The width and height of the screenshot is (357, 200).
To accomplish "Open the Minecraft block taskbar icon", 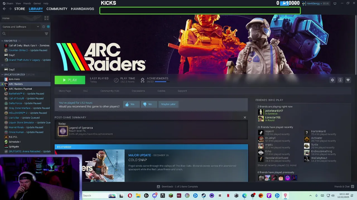I will coord(171,196).
